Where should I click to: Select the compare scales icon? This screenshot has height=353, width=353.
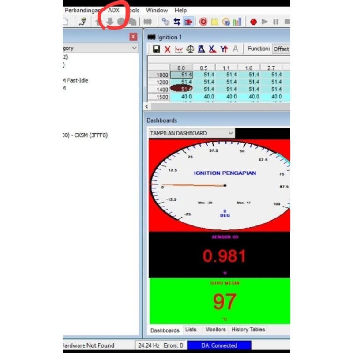[x=190, y=49]
